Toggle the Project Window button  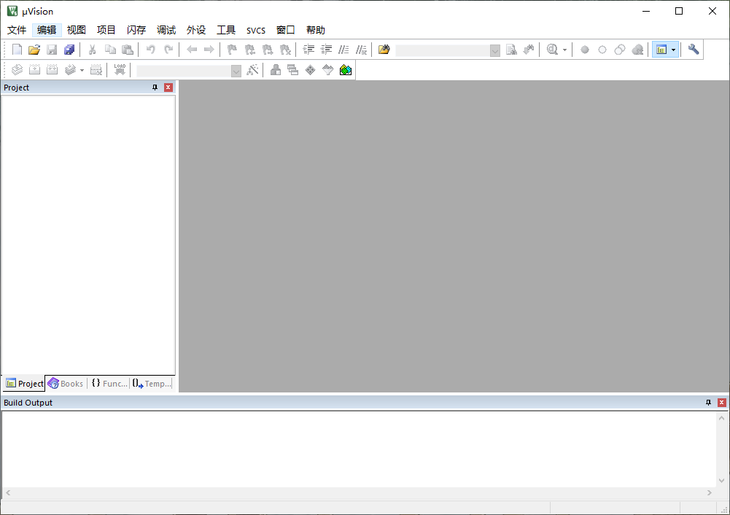[661, 50]
